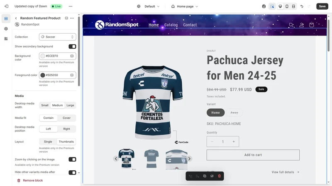Hide block via floating toolbar eye icon

pos(212,176)
